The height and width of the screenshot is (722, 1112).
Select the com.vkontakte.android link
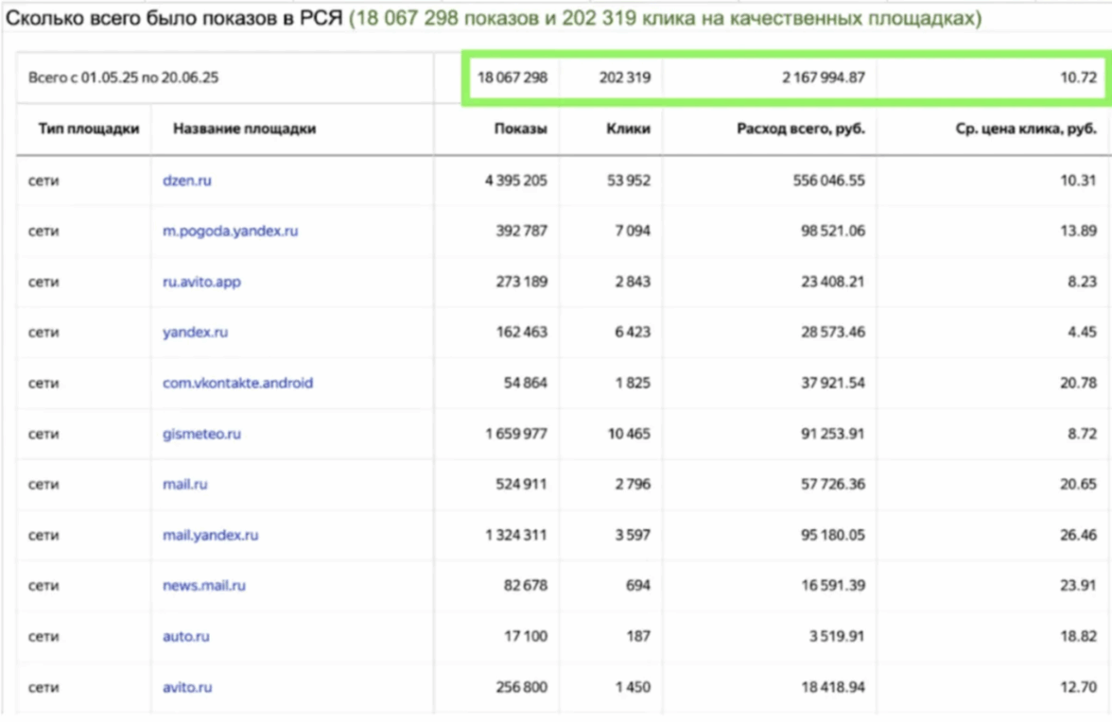point(237,383)
